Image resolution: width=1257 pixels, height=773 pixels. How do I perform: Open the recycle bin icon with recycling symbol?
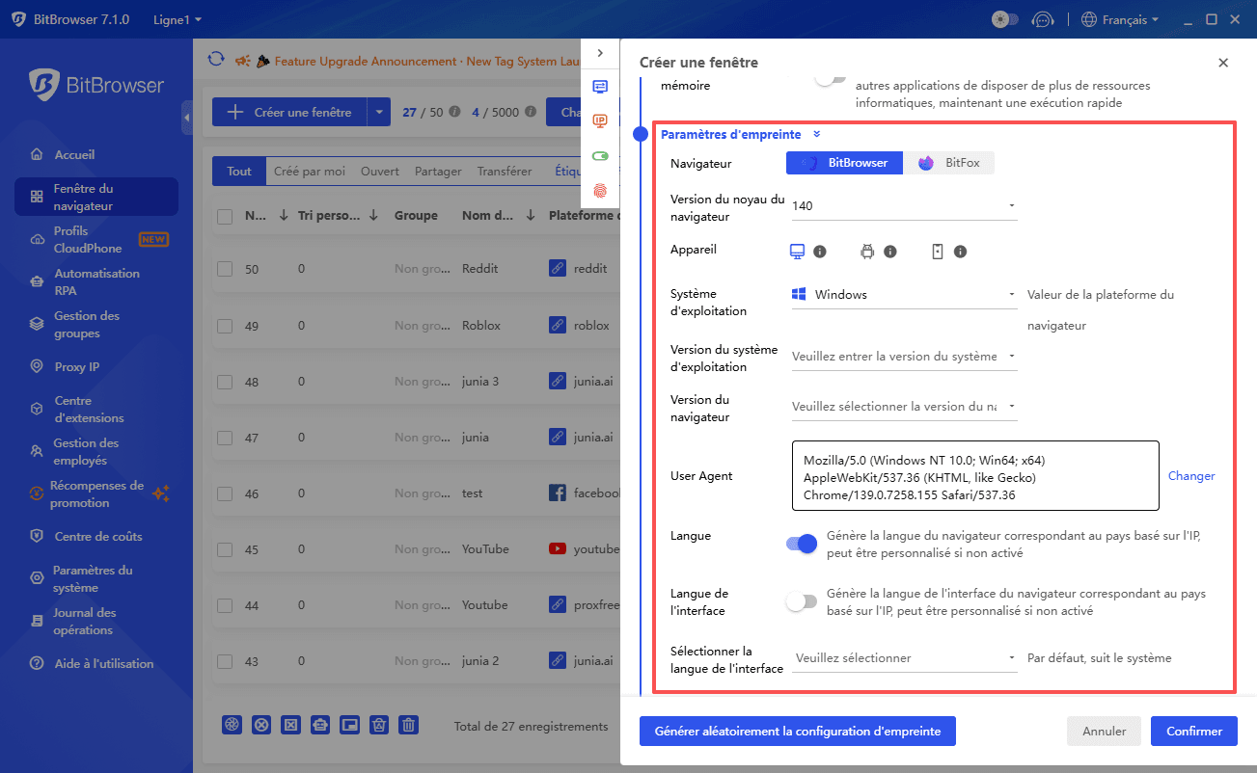click(378, 724)
